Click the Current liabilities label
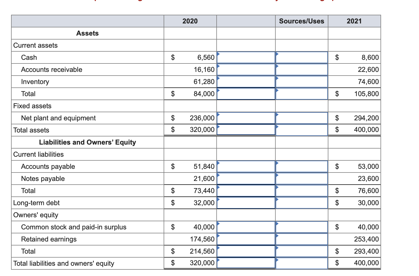The image size is (419, 276). [x=38, y=154]
